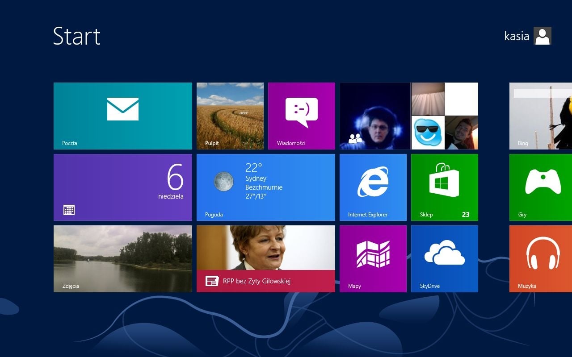Click the large '6' date number
Image resolution: width=572 pixels, height=357 pixels.
tap(175, 177)
